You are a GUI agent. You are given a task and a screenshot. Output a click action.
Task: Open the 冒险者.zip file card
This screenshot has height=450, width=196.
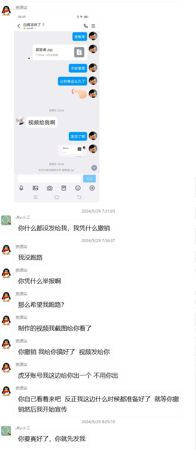coord(60,52)
